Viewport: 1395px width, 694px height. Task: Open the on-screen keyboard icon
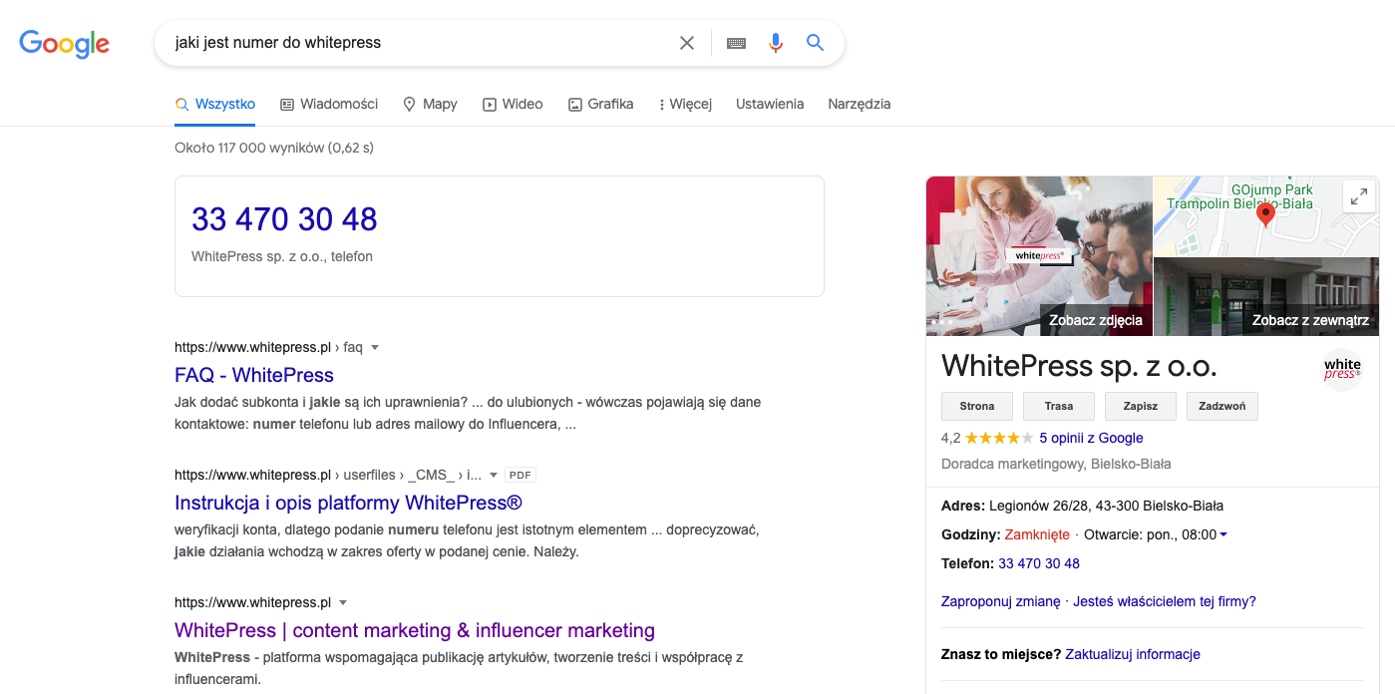pos(737,43)
